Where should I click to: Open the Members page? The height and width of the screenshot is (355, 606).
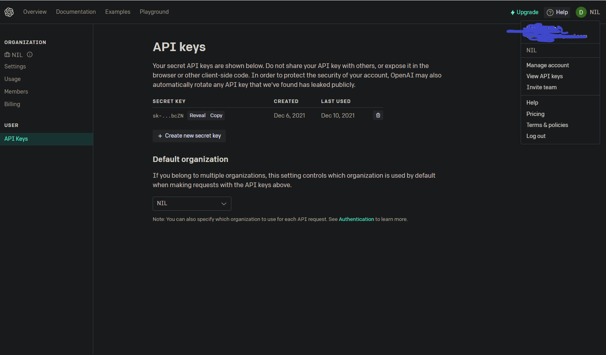(16, 92)
